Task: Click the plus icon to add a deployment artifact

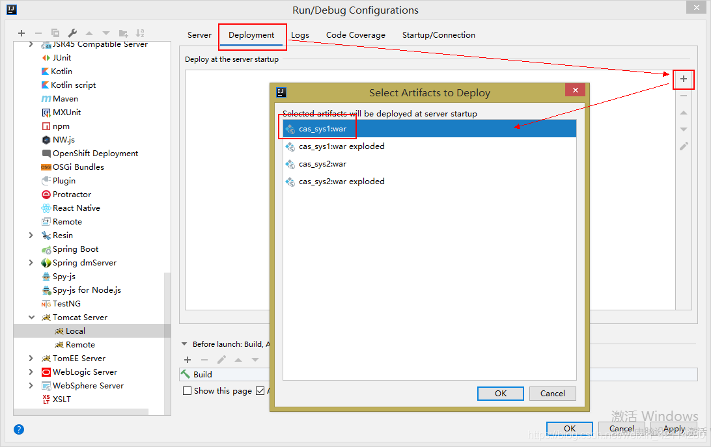Action: [x=684, y=79]
